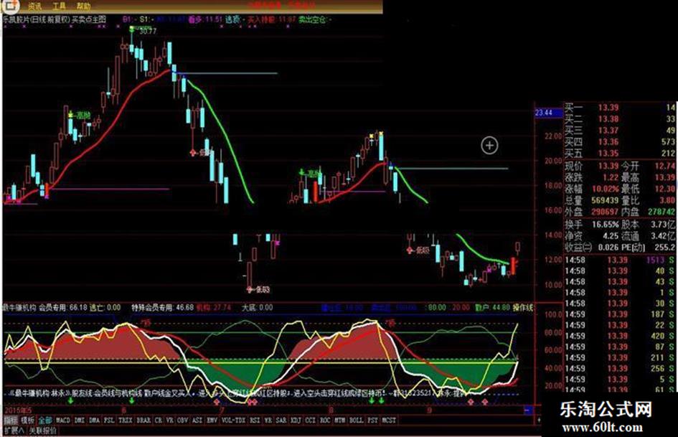Open the 工具 menu

(60, 6)
